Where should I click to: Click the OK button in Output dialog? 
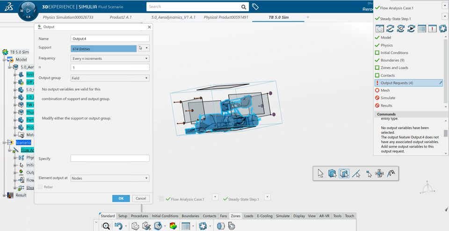coord(121,198)
